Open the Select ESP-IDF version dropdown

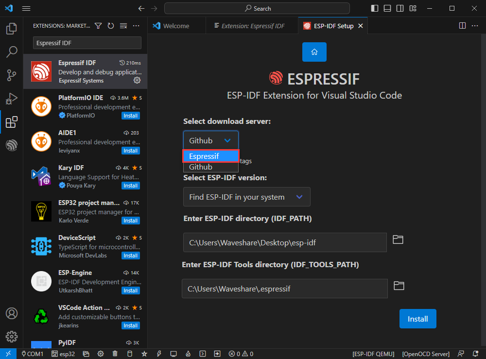pos(247,197)
